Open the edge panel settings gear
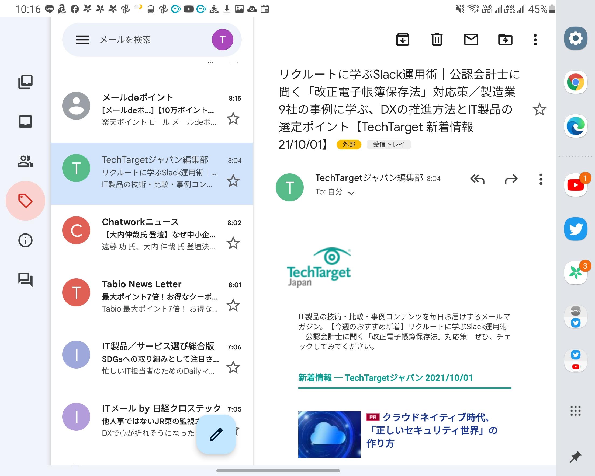The width and height of the screenshot is (595, 476). click(x=575, y=38)
